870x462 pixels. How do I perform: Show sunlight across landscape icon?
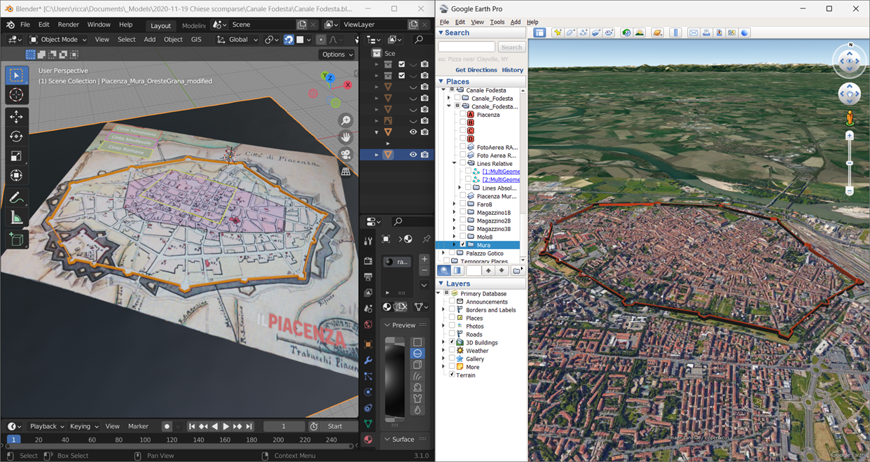(x=640, y=33)
